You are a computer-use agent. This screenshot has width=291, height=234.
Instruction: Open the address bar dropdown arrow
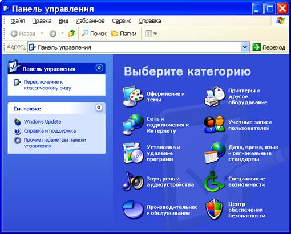(x=245, y=47)
